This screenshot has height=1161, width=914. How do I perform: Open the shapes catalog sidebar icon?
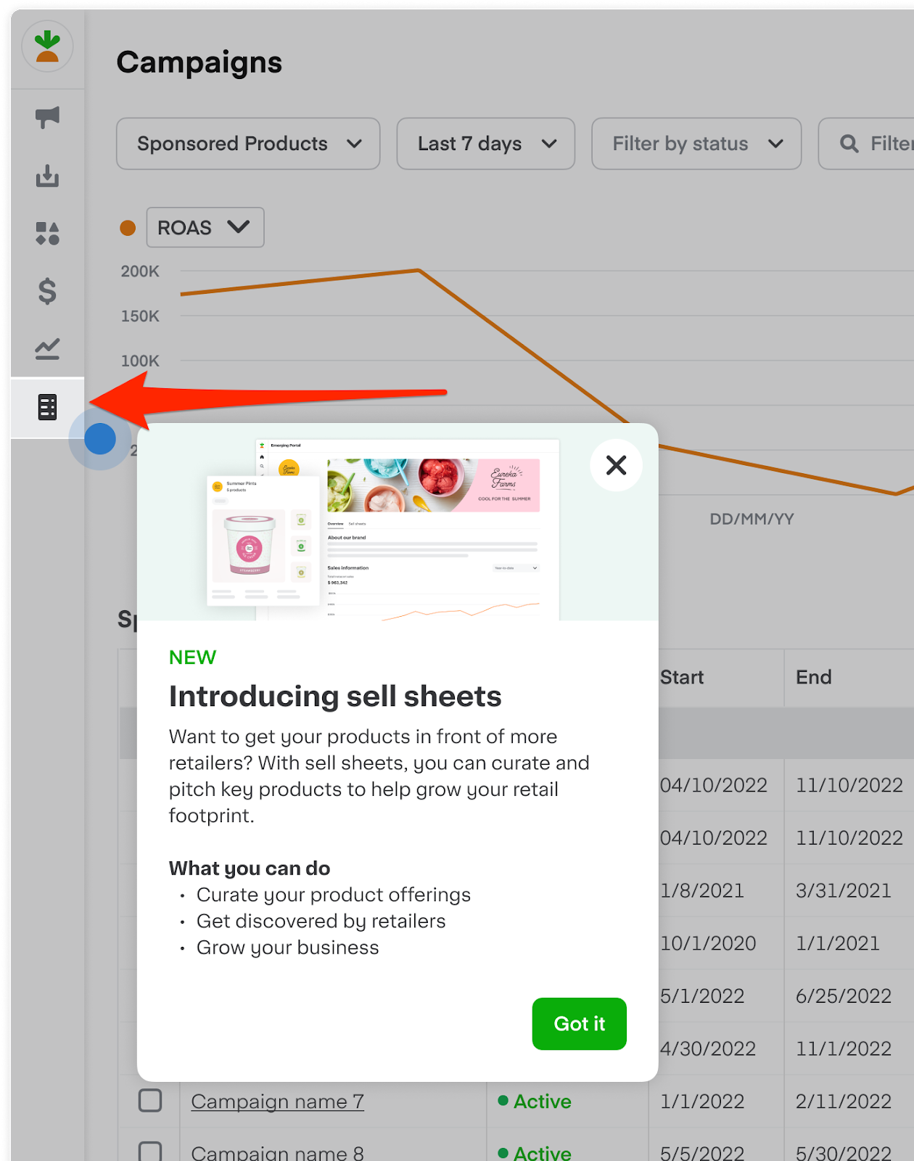(x=47, y=234)
